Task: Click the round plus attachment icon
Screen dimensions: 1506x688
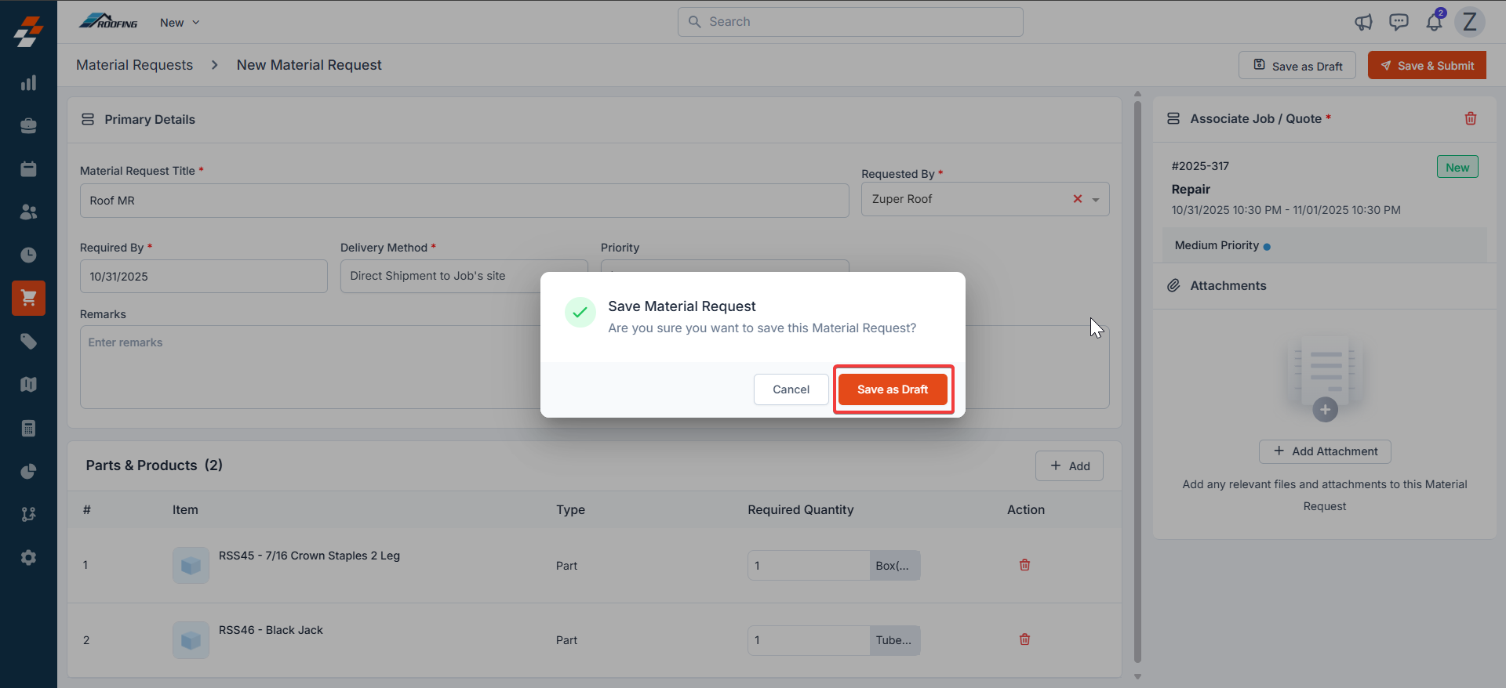Action: point(1325,409)
